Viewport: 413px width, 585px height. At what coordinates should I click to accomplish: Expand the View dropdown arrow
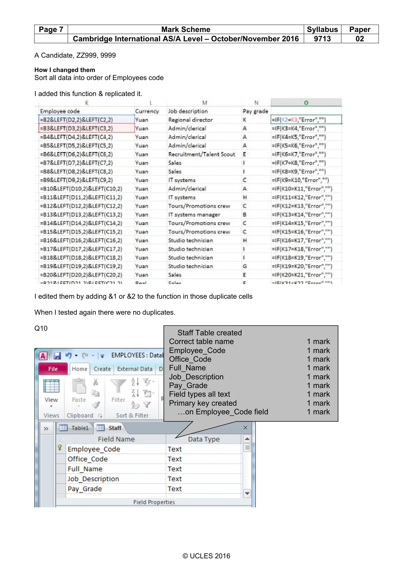pos(51,406)
